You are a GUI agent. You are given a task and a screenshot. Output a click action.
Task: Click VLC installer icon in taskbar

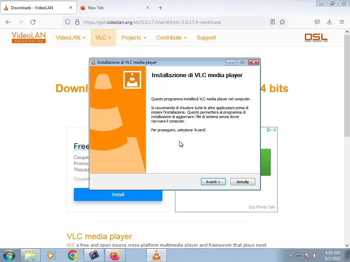point(157,255)
